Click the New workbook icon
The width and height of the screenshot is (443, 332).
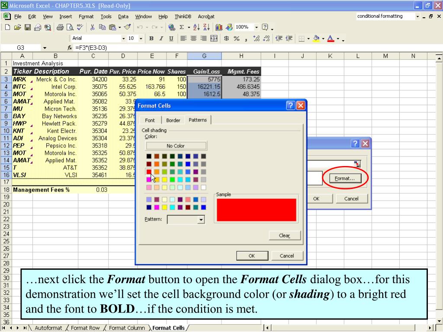click(x=8, y=27)
